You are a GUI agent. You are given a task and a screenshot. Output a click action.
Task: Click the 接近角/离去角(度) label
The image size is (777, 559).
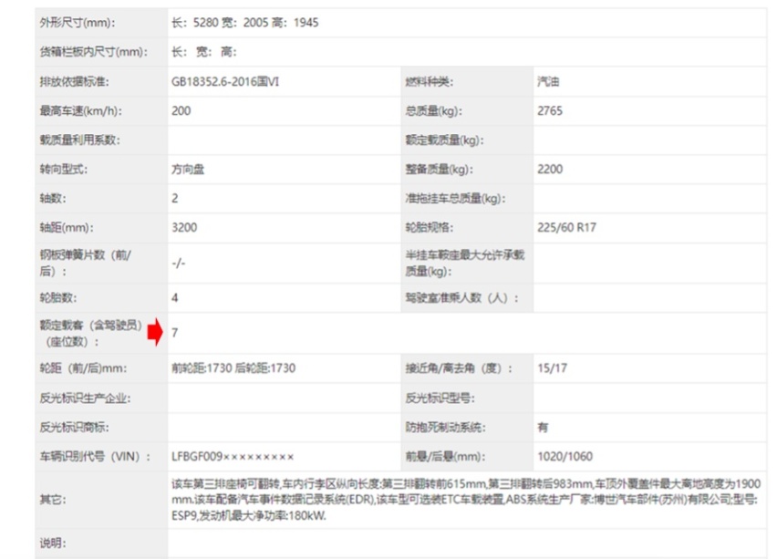[459, 368]
